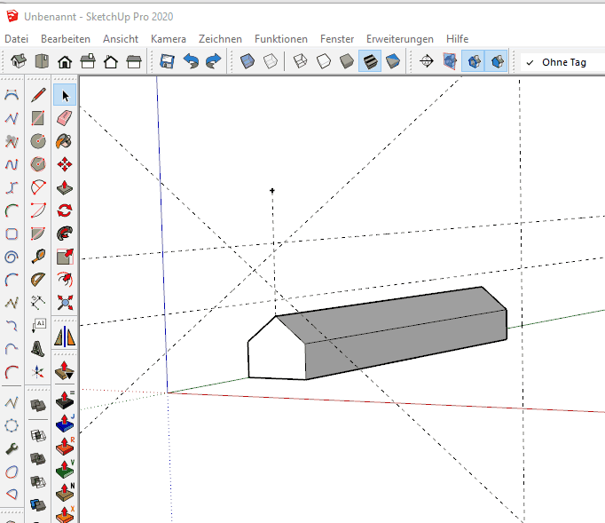
Task: Click the gray roof face of the model
Action: tap(390, 313)
